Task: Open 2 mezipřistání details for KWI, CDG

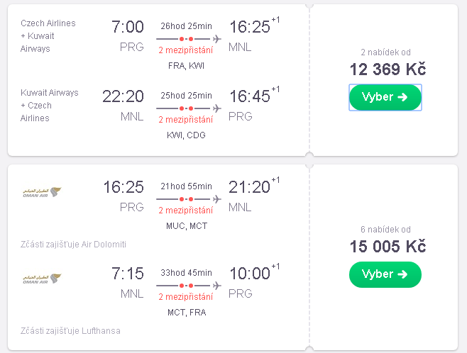Action: 186,120
